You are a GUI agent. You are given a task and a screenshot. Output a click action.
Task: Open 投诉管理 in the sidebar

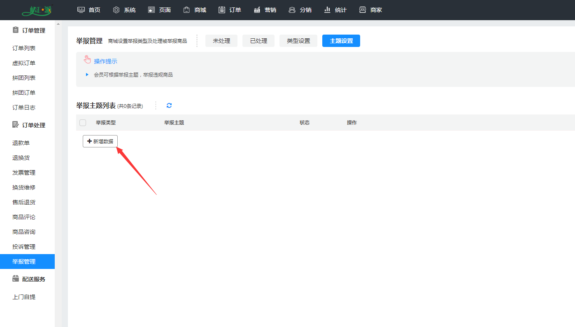24,247
